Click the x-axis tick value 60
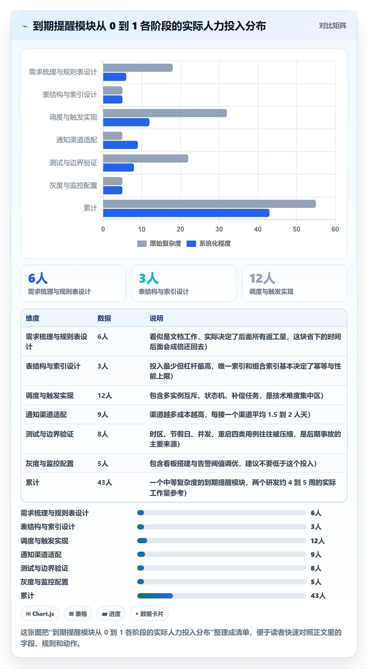This screenshot has height=669, width=368. coord(335,229)
